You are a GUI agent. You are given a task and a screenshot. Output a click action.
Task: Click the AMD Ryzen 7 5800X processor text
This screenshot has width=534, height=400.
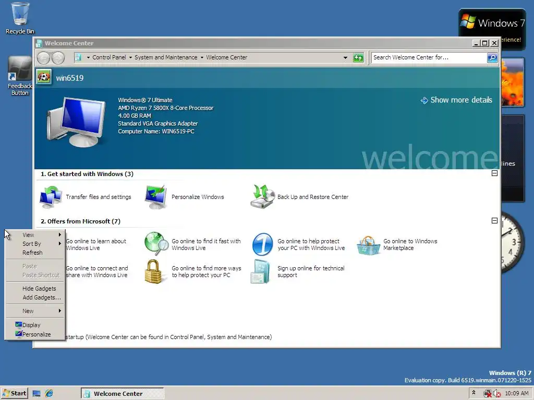coord(165,108)
